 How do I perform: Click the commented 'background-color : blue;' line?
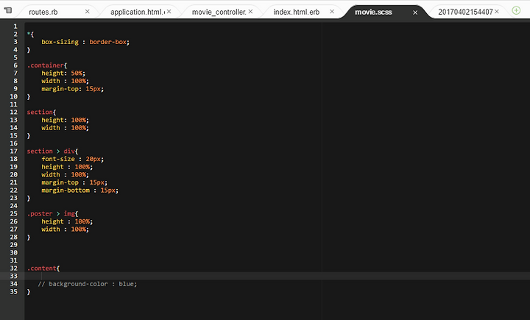click(87, 284)
